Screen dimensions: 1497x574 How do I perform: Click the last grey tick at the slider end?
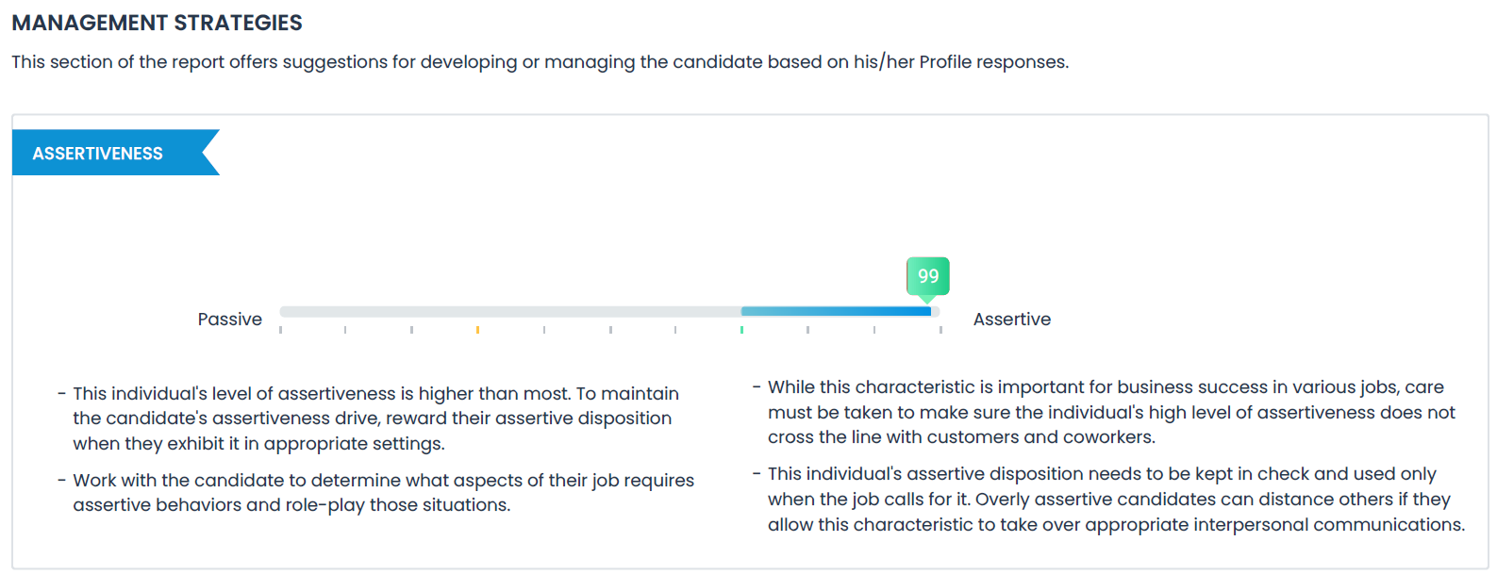[x=940, y=330]
